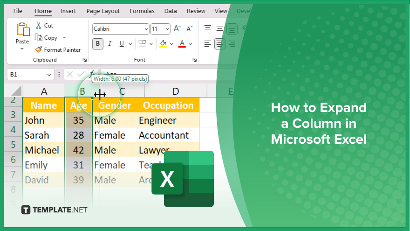Viewport: 410px width, 231px height.
Task: Select cell containing John
Action: pyautogui.click(x=44, y=120)
